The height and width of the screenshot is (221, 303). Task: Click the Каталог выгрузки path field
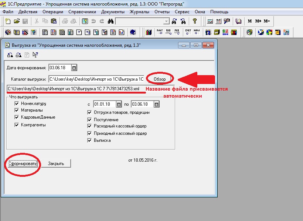(x=96, y=79)
